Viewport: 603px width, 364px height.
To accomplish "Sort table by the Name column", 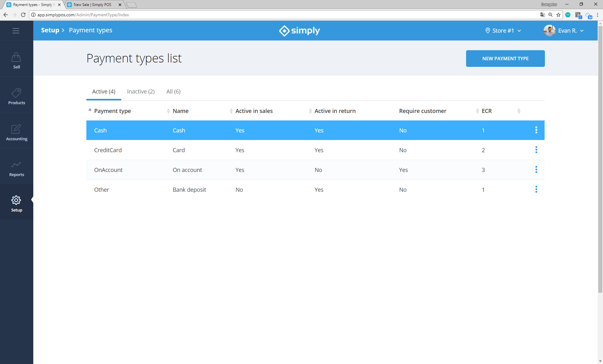I will (181, 111).
